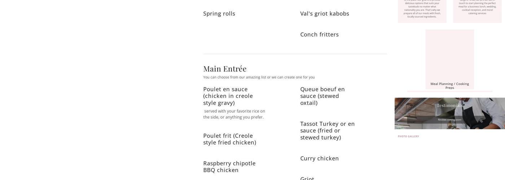The width and height of the screenshot is (505, 180).
Task: Click Queue boeuf en sauce oxtail item
Action: pyautogui.click(x=322, y=96)
